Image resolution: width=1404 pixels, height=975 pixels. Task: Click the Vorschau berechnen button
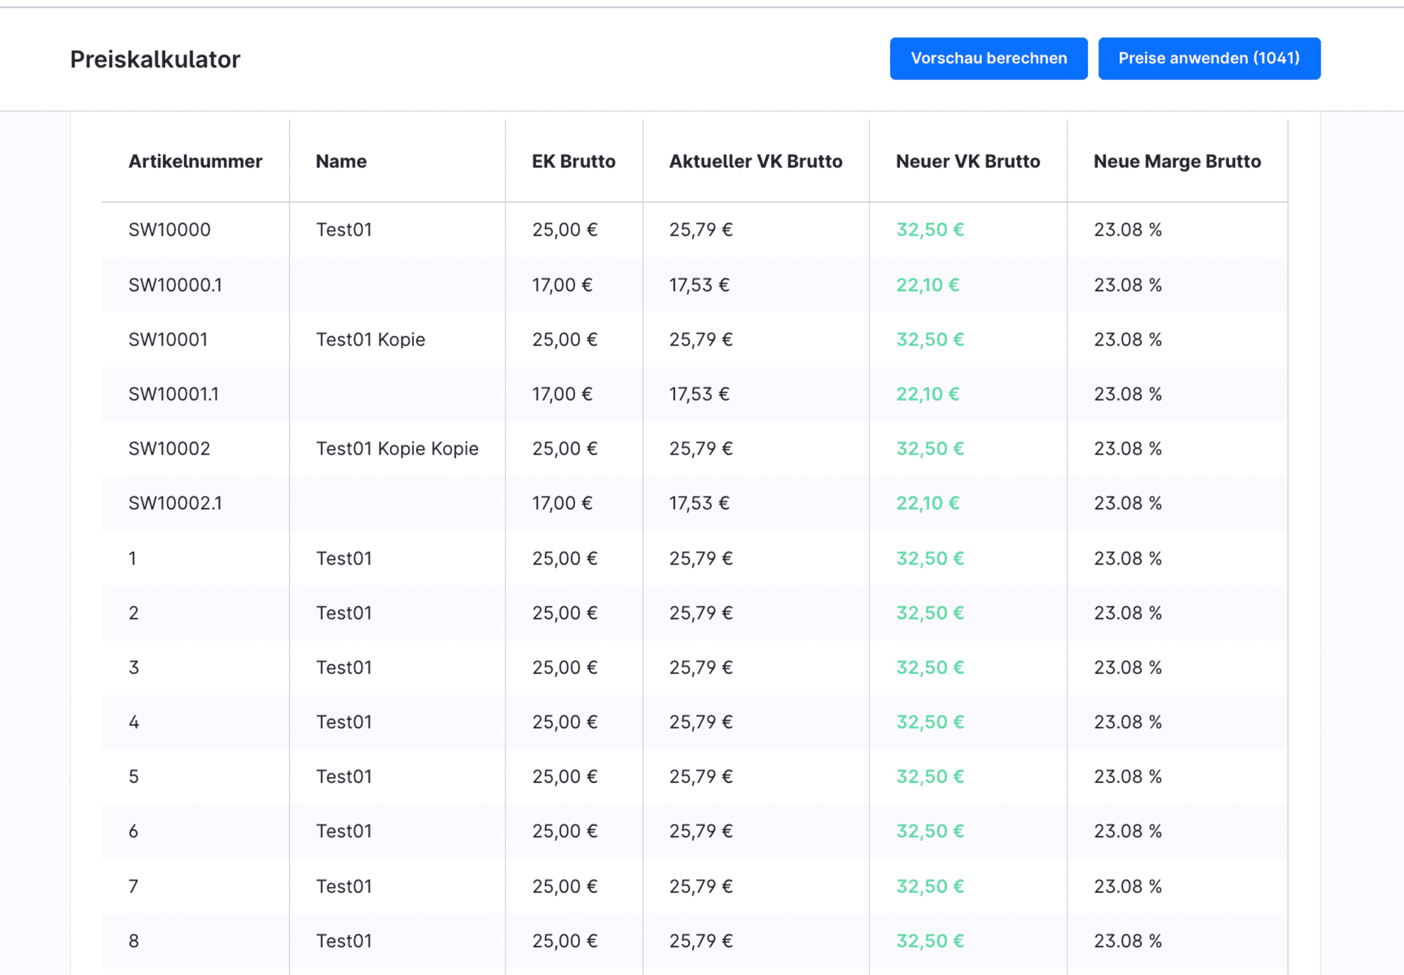pos(988,58)
